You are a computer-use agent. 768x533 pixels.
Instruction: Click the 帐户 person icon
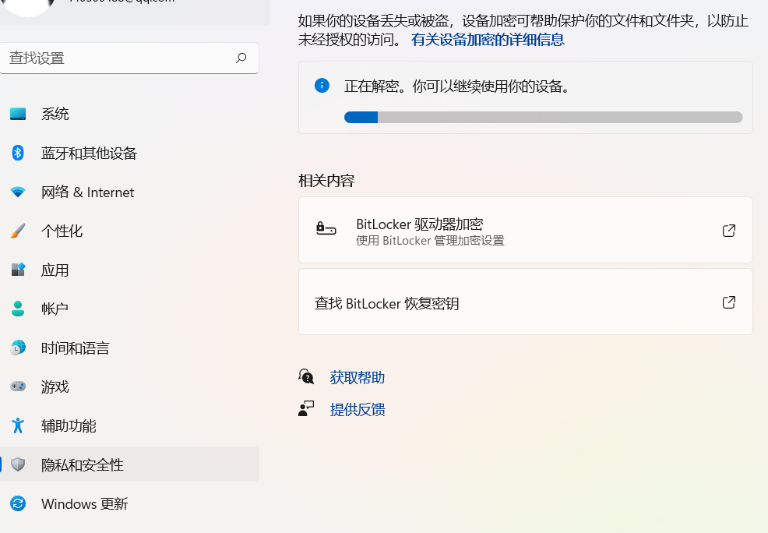[18, 309]
